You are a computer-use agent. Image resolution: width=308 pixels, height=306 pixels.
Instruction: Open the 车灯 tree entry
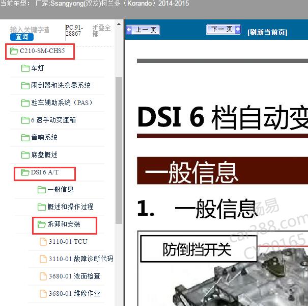pos(38,68)
